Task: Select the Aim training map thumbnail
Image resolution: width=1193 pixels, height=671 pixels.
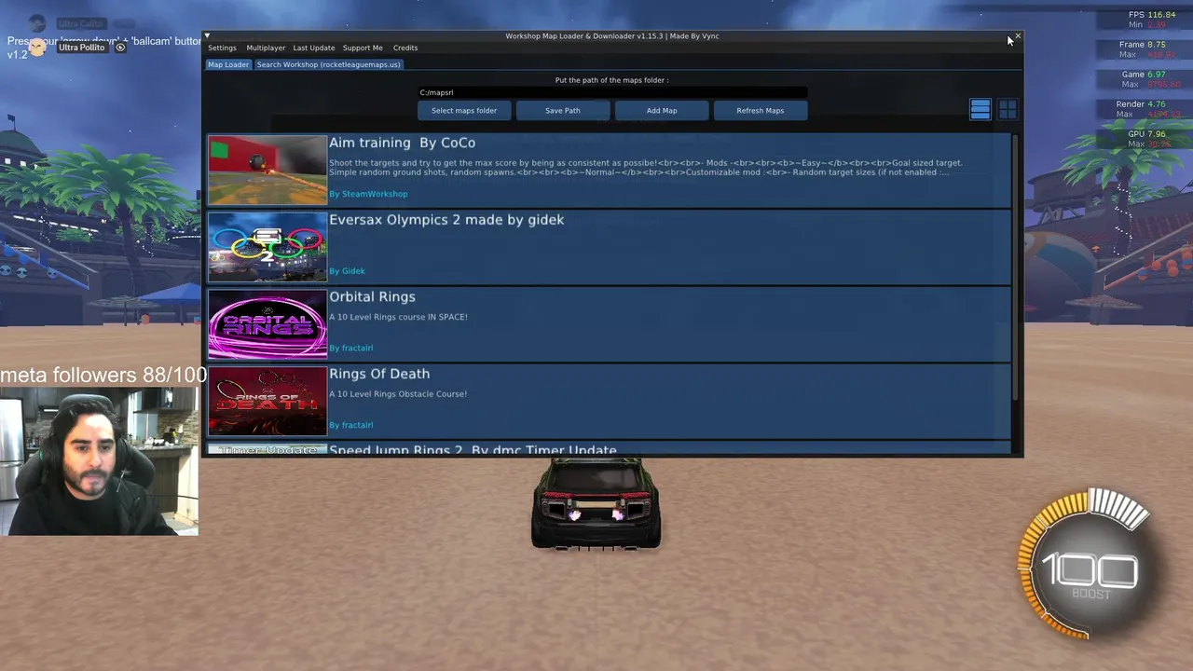Action: pos(267,170)
